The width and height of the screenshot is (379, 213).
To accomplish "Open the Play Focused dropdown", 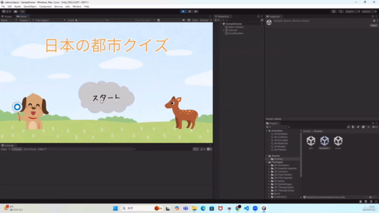I will coord(144,20).
